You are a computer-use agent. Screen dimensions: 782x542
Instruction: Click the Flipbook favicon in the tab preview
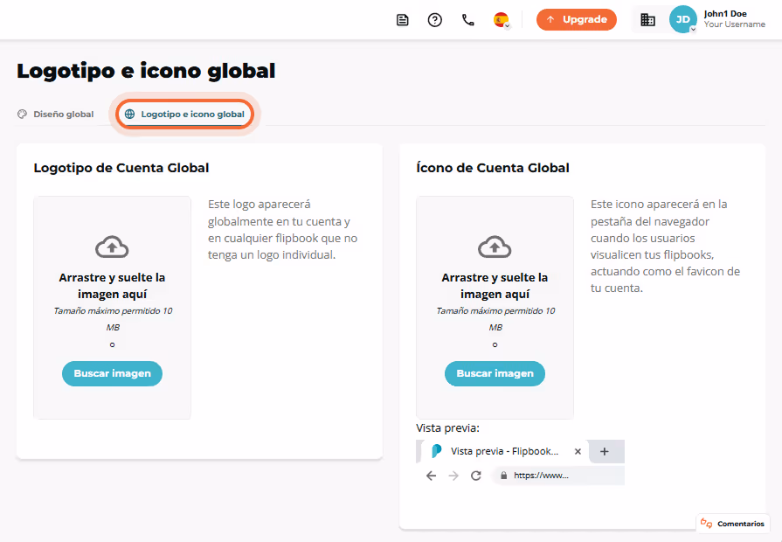coord(436,451)
